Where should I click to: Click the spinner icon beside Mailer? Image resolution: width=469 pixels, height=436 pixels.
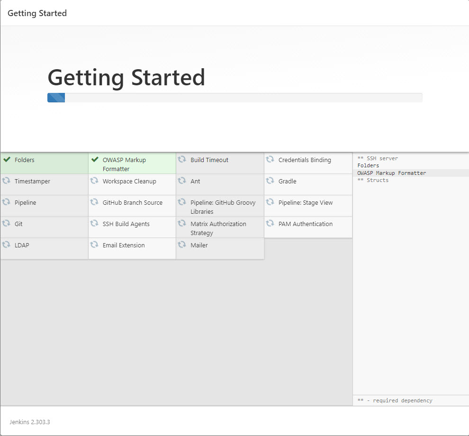click(182, 245)
